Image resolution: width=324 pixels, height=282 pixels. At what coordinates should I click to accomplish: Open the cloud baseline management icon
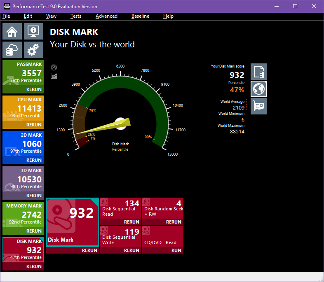pos(12,50)
